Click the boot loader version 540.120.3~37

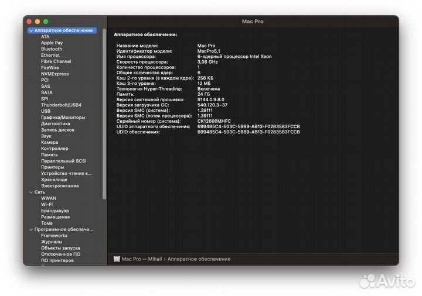pyautogui.click(x=212, y=105)
